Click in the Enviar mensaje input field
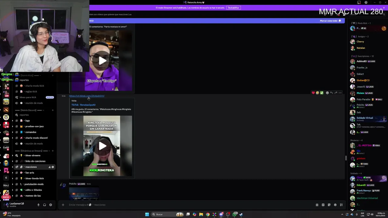The height and width of the screenshot is (218, 388). click(191, 205)
